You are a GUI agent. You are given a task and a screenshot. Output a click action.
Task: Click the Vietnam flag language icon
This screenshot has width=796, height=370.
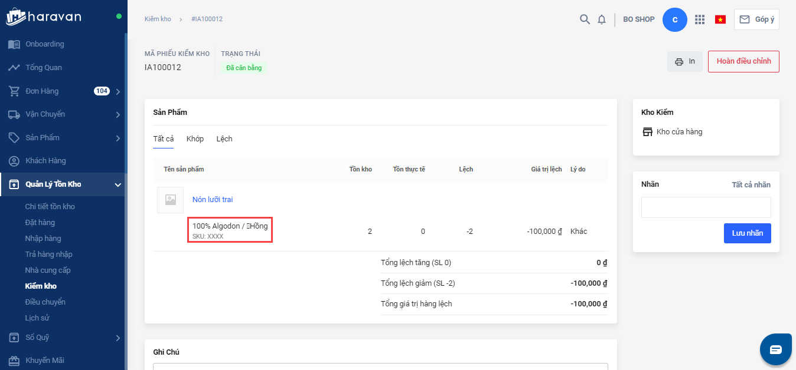(x=720, y=19)
